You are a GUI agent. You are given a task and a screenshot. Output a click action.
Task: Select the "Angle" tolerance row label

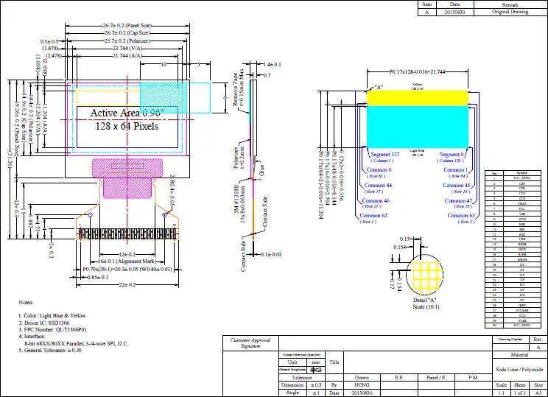292,393
